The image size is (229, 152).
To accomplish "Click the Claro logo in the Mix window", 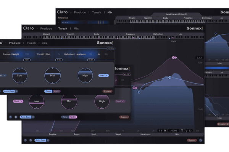I will click(x=62, y=12).
